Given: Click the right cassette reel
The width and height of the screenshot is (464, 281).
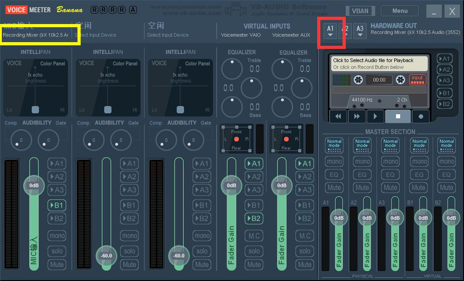Looking at the screenshot, I should 401,80.
